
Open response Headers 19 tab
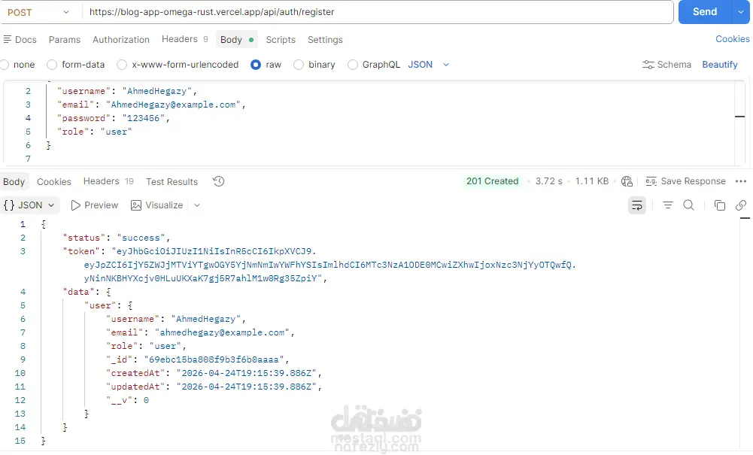tap(108, 181)
